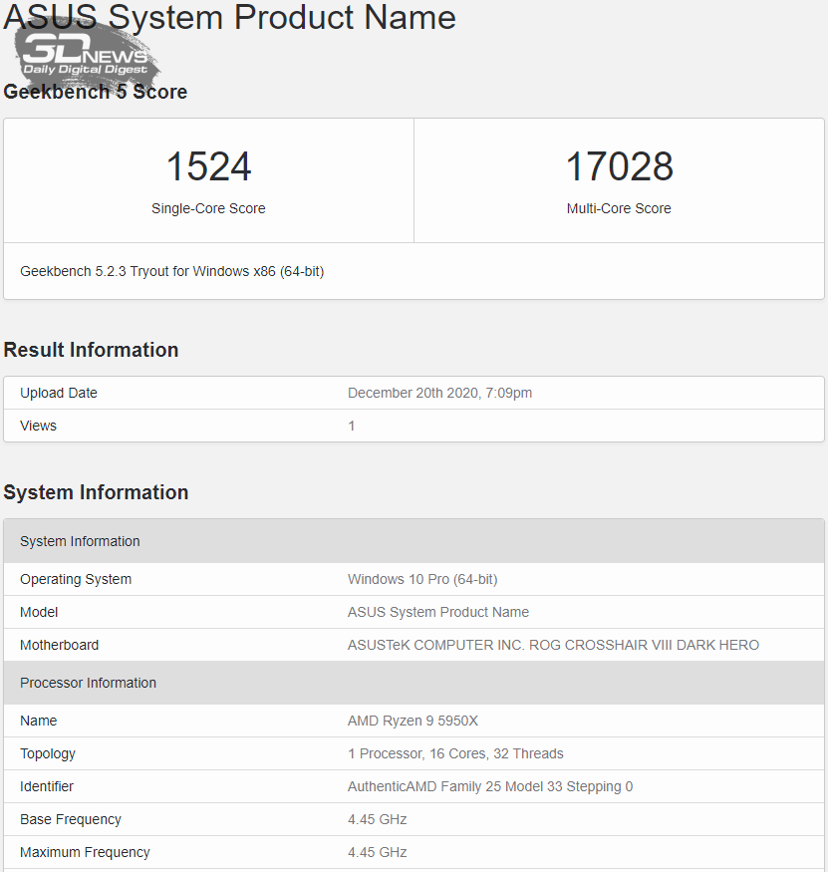The width and height of the screenshot is (828, 872).
Task: Select the 'Windows 10 Pro (64-bit)' value
Action: [x=422, y=579]
